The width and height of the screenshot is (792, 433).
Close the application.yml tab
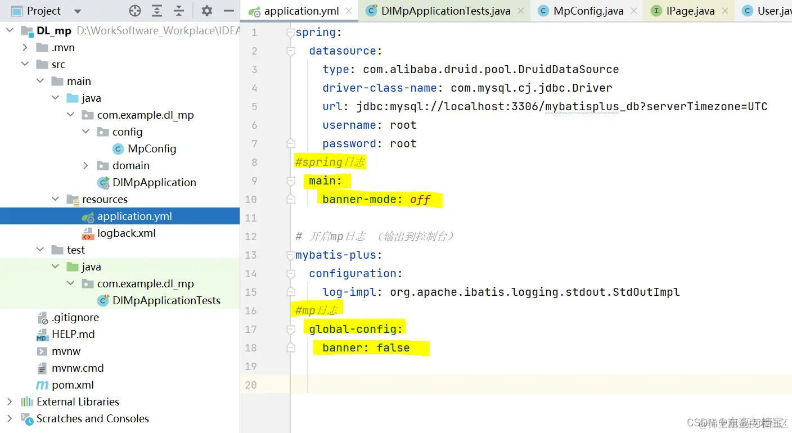[349, 11]
